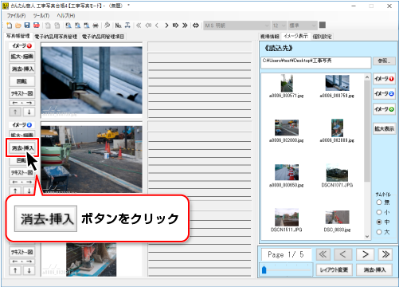This screenshot has width=399, height=287.
Task: Open the 標準 style dropdown
Action: click(x=303, y=26)
